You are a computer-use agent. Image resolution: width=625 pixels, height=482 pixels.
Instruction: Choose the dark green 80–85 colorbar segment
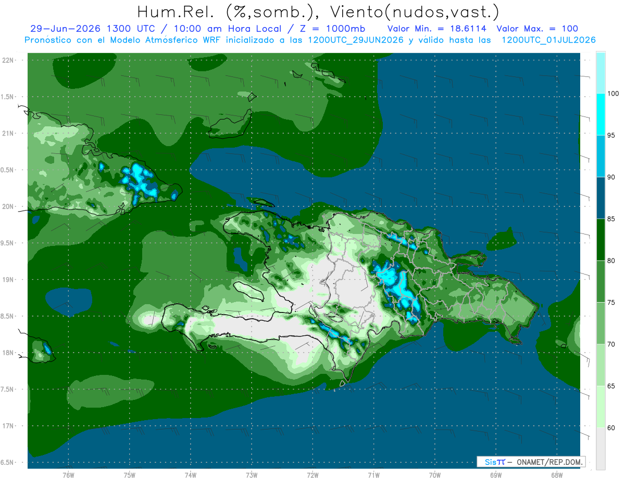click(601, 240)
